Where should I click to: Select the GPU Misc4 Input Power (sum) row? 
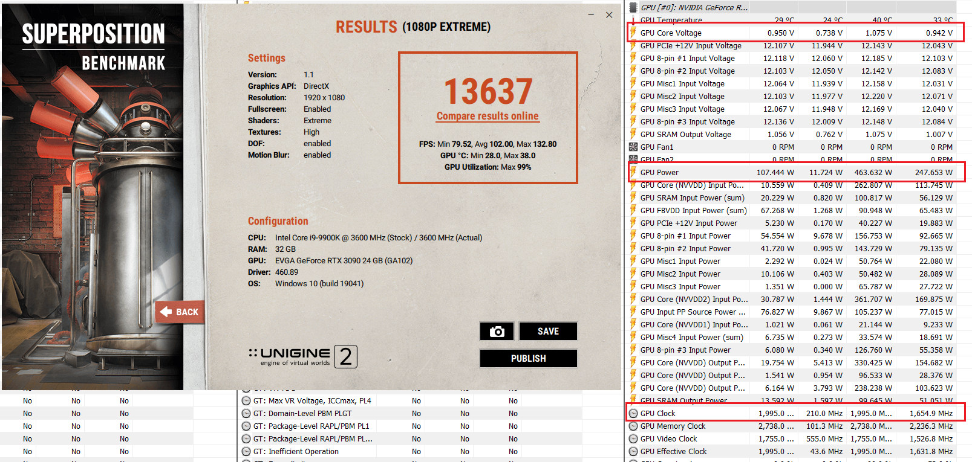pyautogui.click(x=792, y=337)
